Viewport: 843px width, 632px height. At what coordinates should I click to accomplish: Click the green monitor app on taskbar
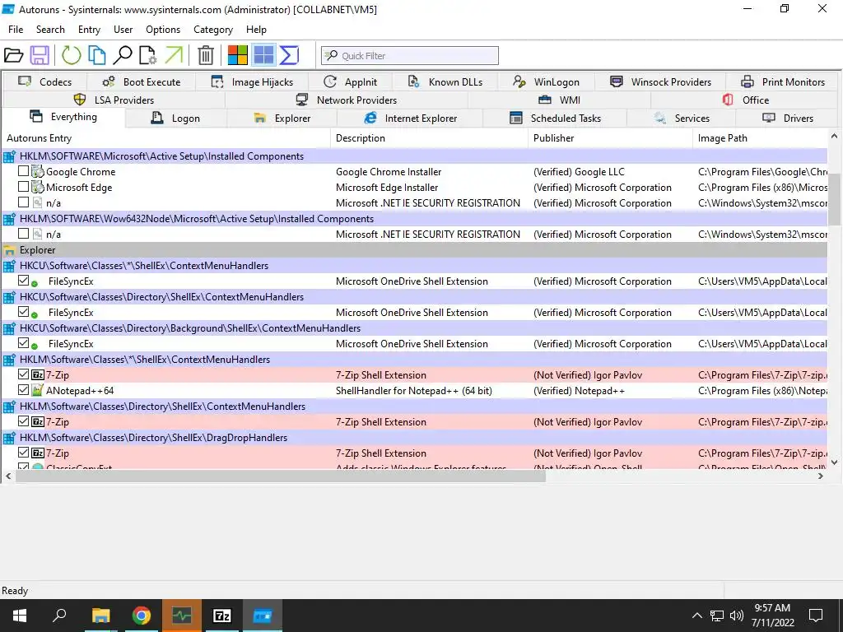pos(182,616)
